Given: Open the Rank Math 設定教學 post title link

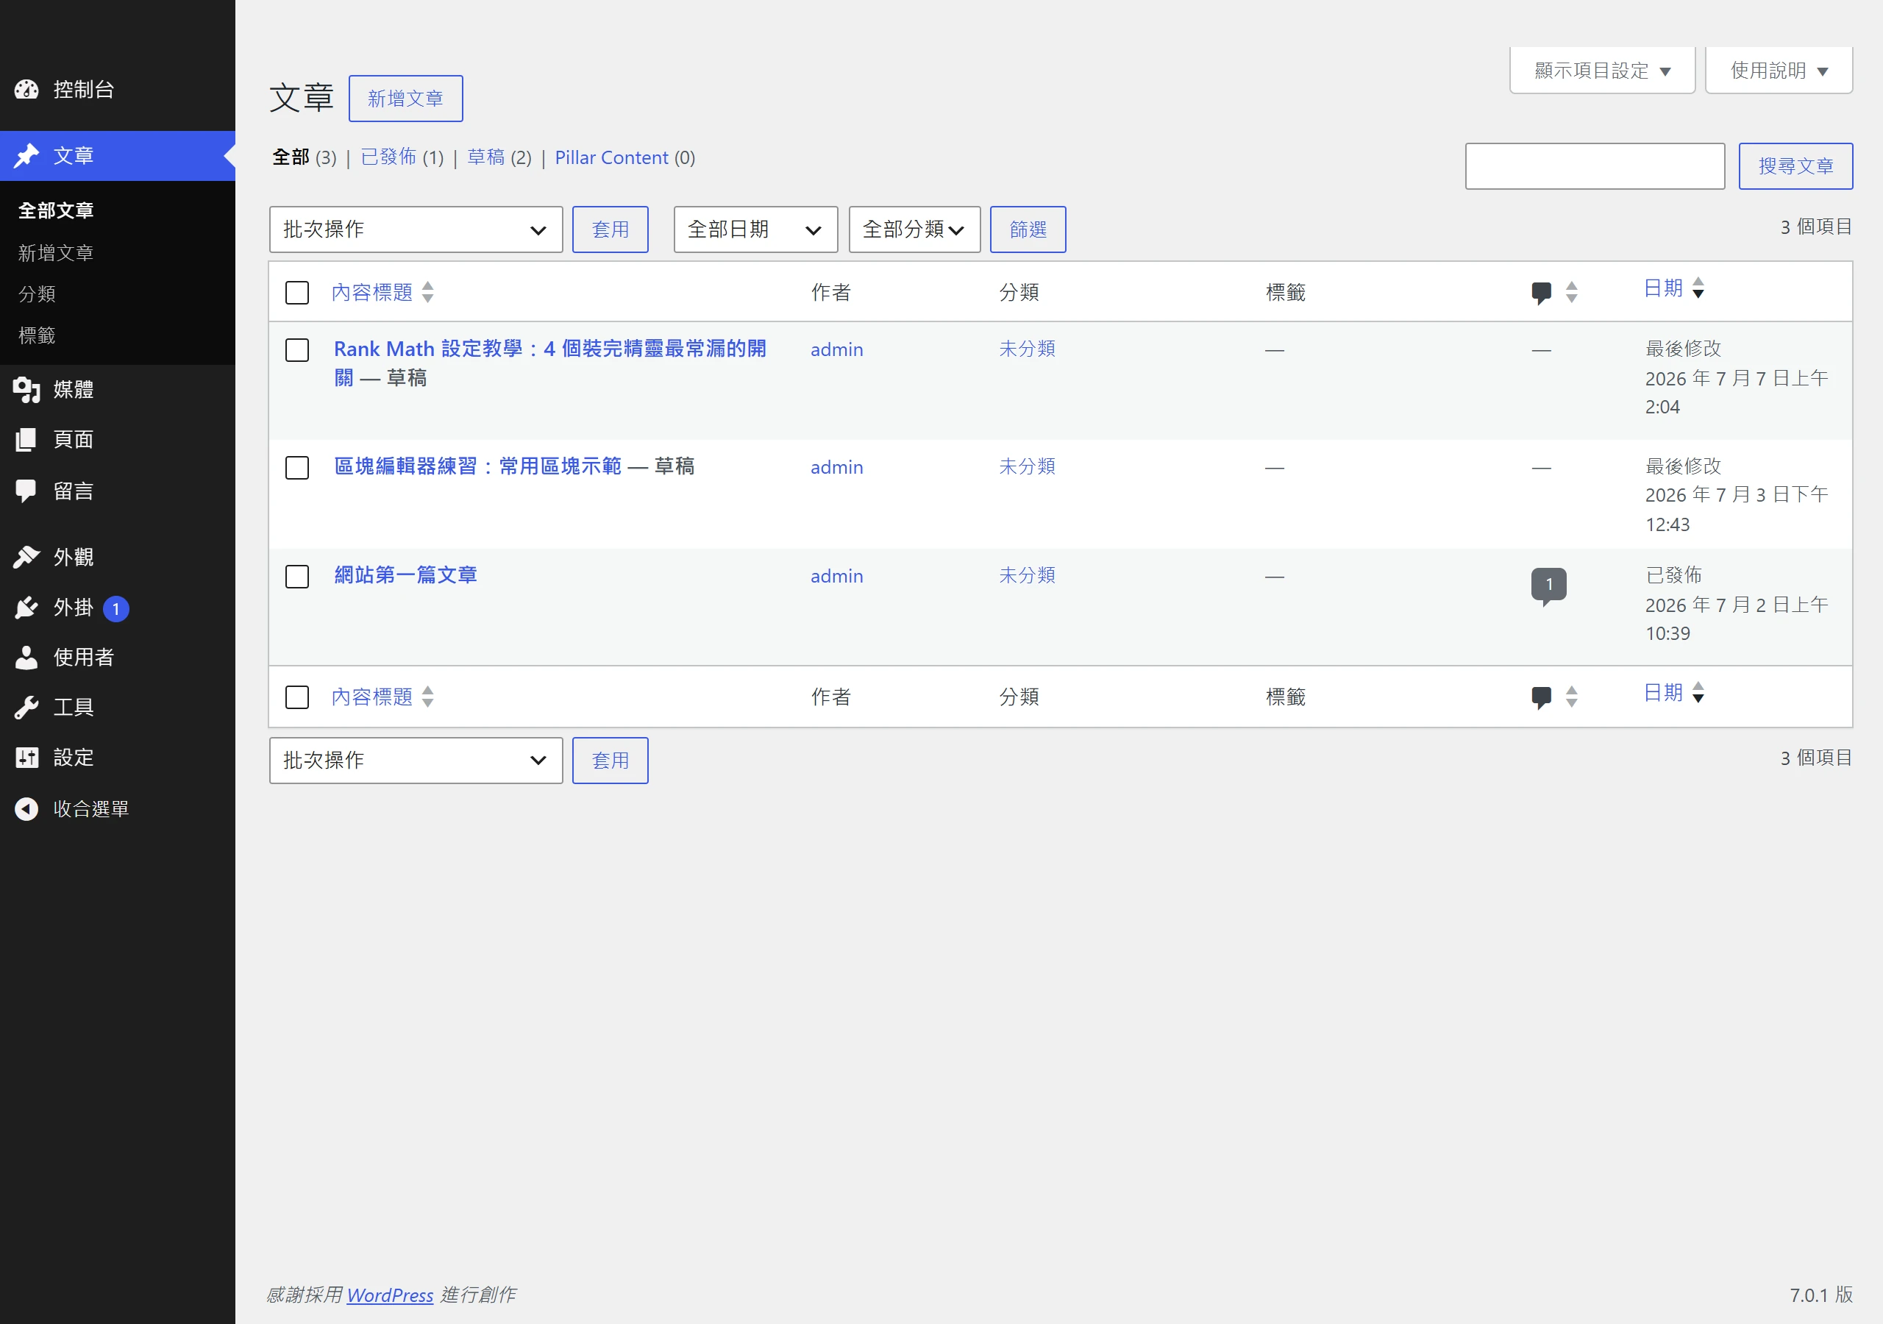Looking at the screenshot, I should [x=549, y=363].
